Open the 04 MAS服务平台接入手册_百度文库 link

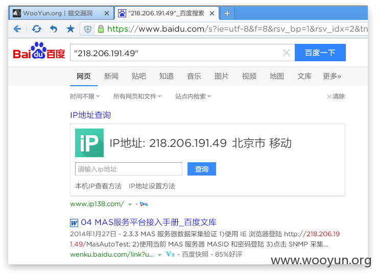point(149,222)
